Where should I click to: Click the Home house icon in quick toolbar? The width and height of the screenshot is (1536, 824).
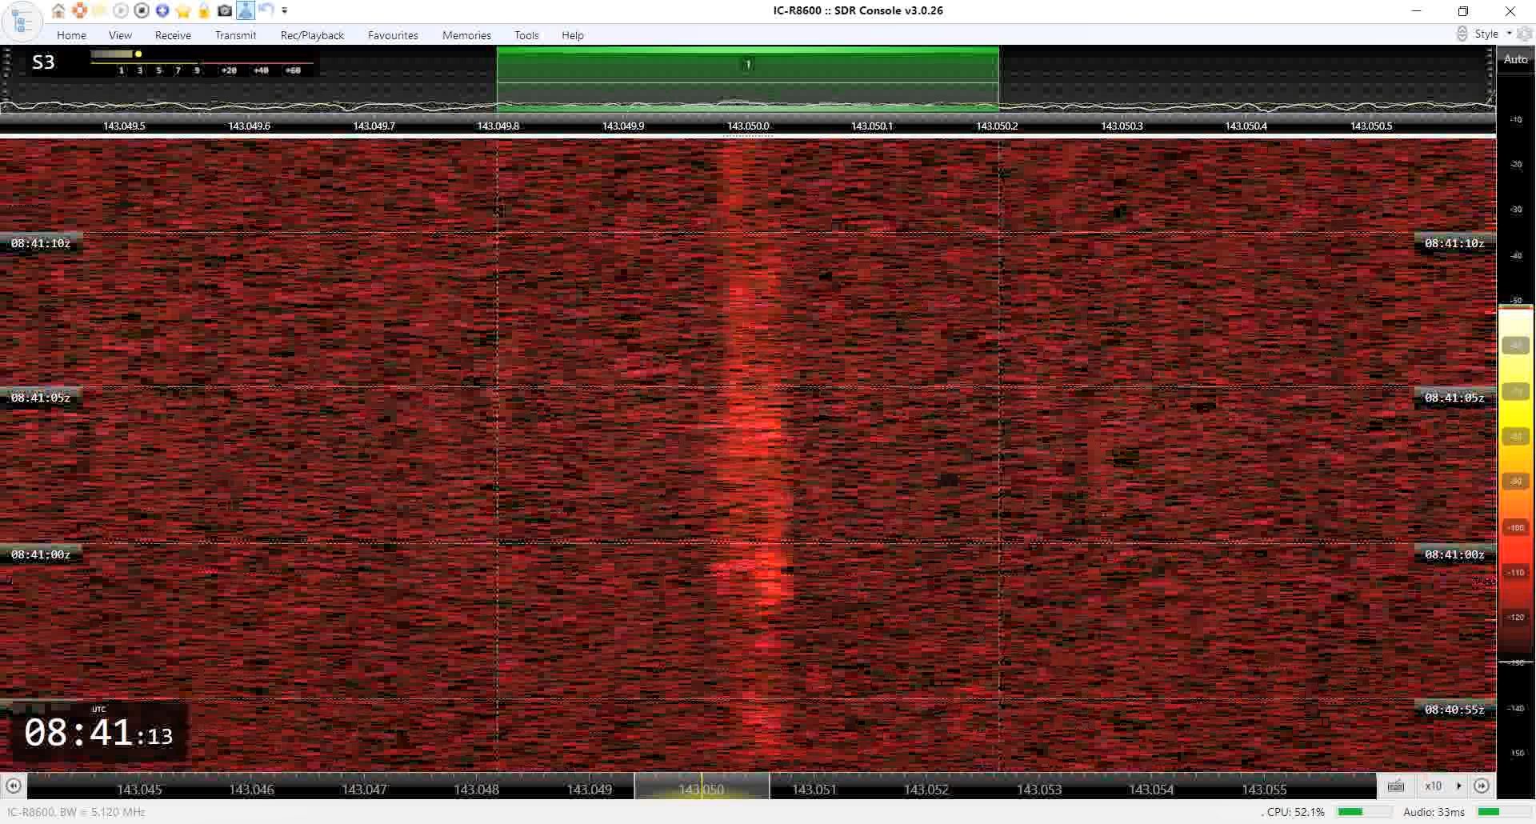coord(58,10)
